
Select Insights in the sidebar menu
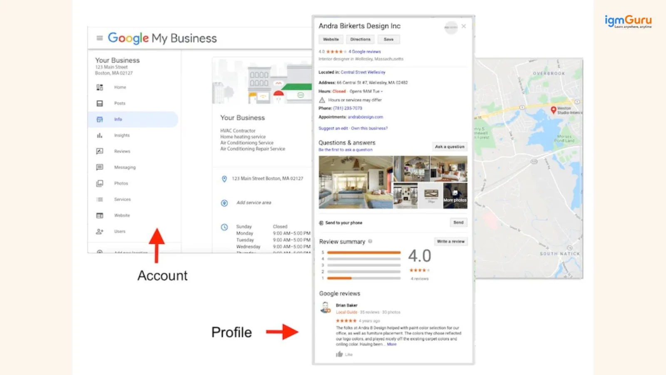(x=122, y=135)
